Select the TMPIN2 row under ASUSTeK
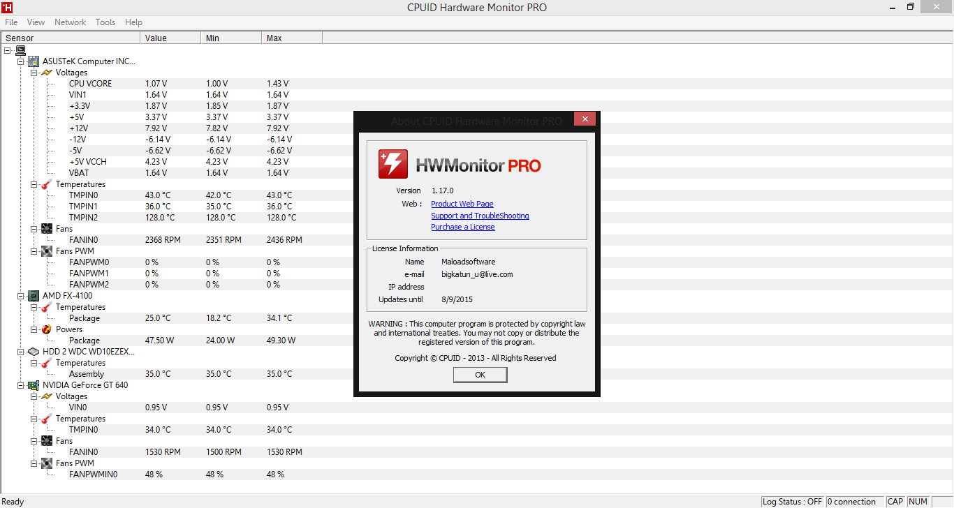The height and width of the screenshot is (508, 954). pos(477,218)
